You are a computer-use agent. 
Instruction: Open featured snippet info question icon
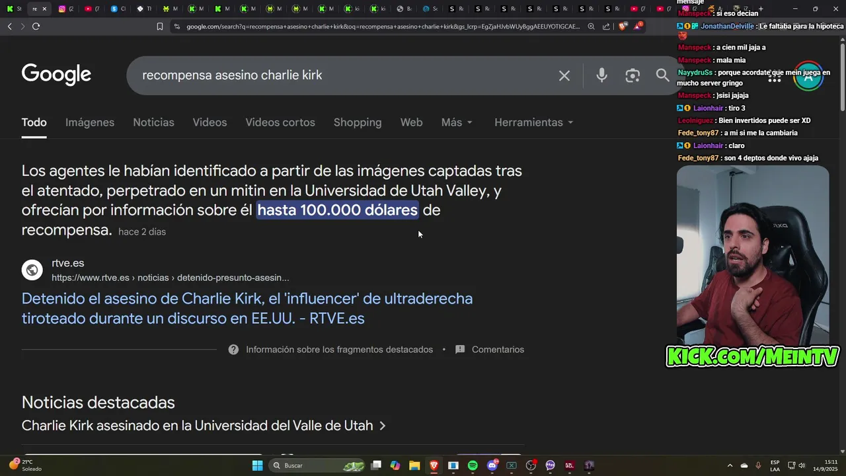(x=233, y=350)
